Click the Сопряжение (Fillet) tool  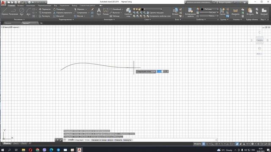point(80,13)
